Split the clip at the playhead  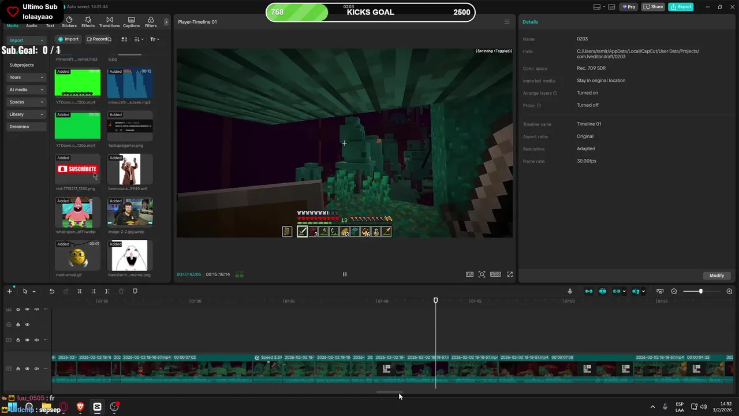tap(80, 291)
